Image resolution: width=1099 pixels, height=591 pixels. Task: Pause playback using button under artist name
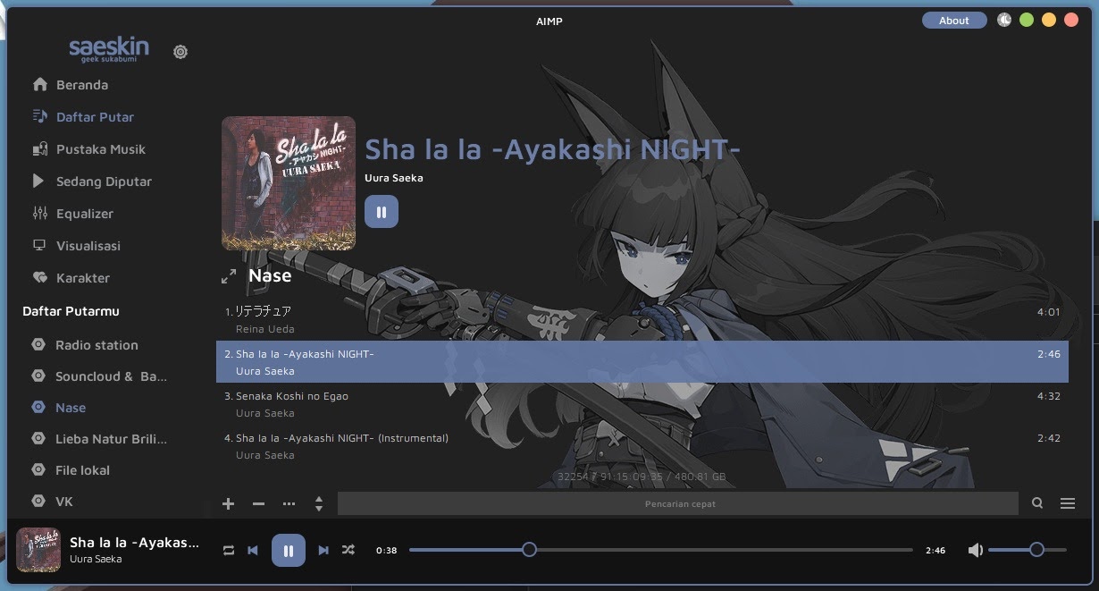(382, 212)
